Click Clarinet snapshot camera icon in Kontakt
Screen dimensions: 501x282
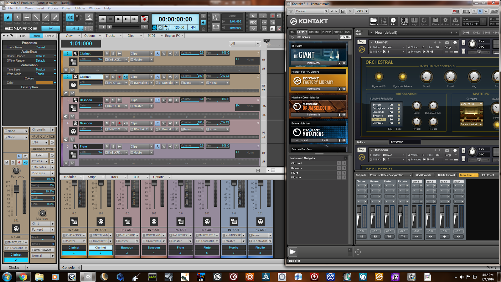pyautogui.click(x=447, y=42)
